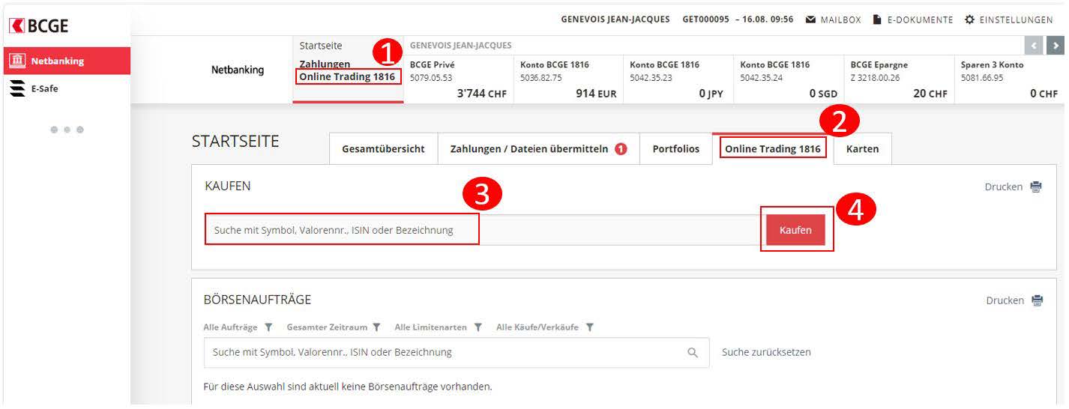Click the red notification badge on Zahlungen tab
1069x409 pixels.
(621, 148)
